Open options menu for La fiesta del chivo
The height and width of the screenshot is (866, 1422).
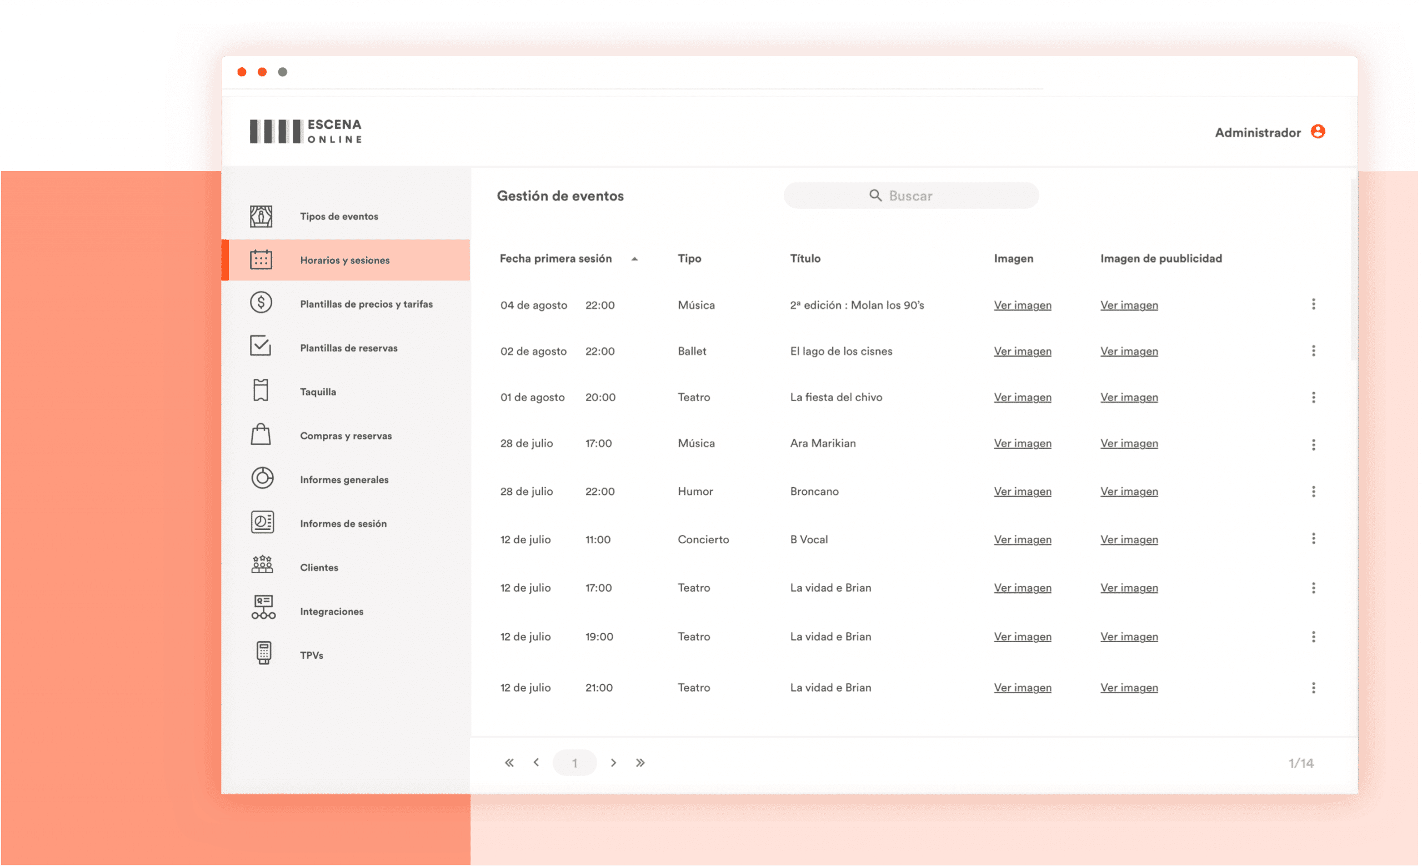(1315, 398)
